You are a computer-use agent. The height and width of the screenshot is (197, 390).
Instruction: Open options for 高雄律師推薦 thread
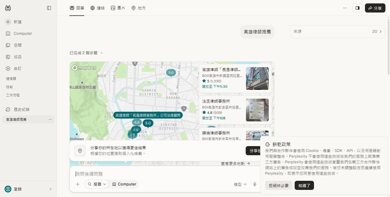(x=50, y=119)
